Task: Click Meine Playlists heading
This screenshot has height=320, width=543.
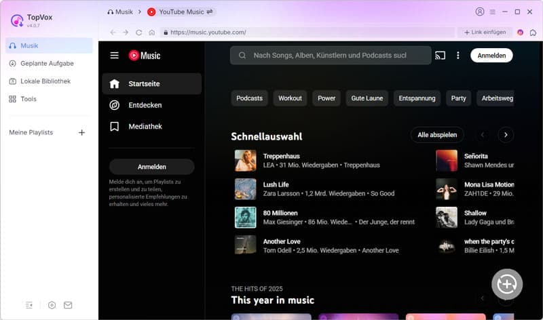Action: pos(31,132)
